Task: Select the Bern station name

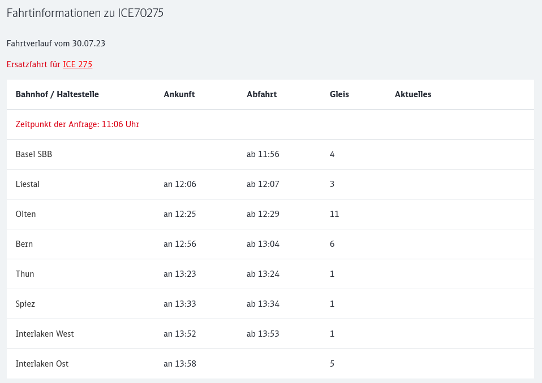Action: [x=24, y=244]
